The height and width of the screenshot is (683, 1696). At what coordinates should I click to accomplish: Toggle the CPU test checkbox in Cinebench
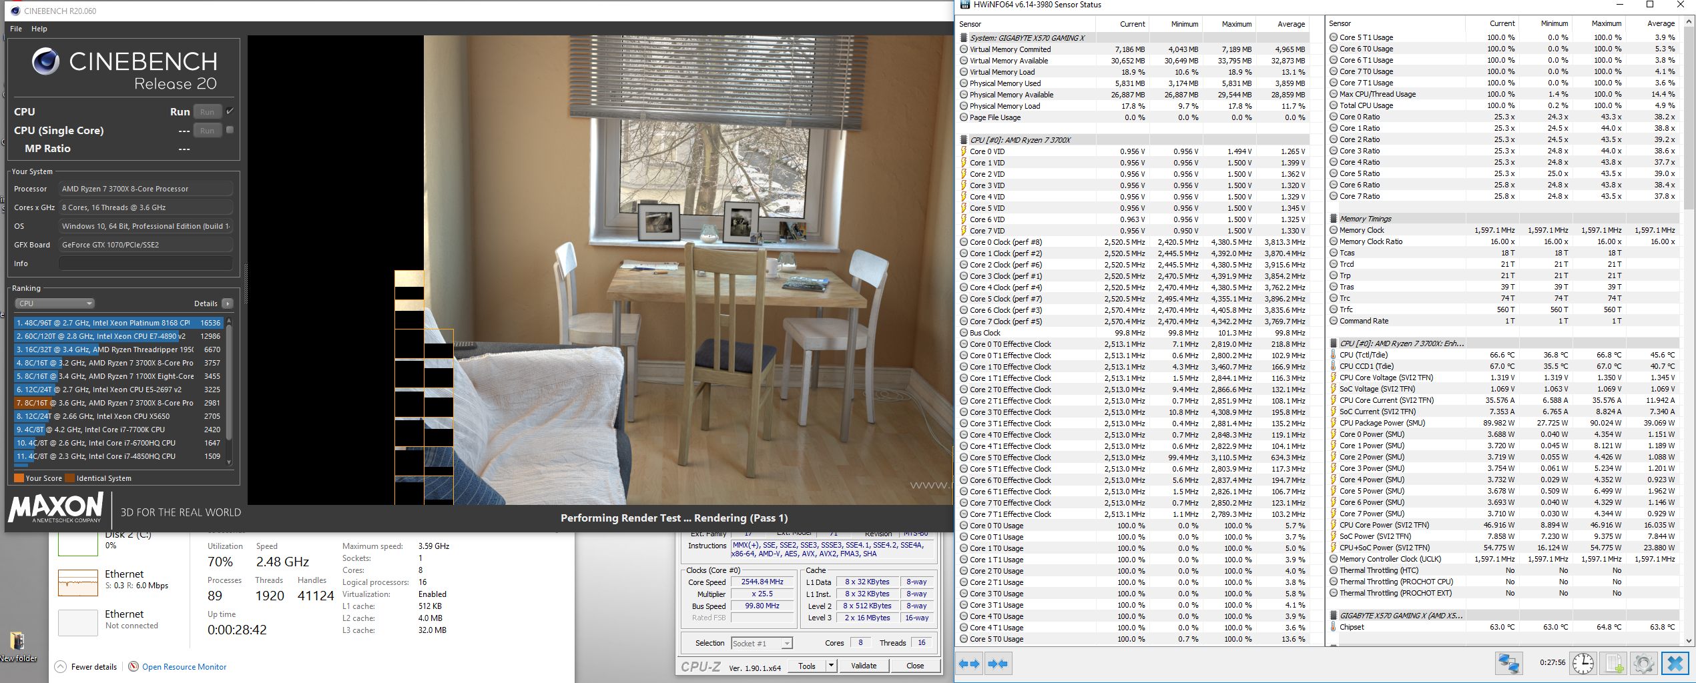click(230, 111)
